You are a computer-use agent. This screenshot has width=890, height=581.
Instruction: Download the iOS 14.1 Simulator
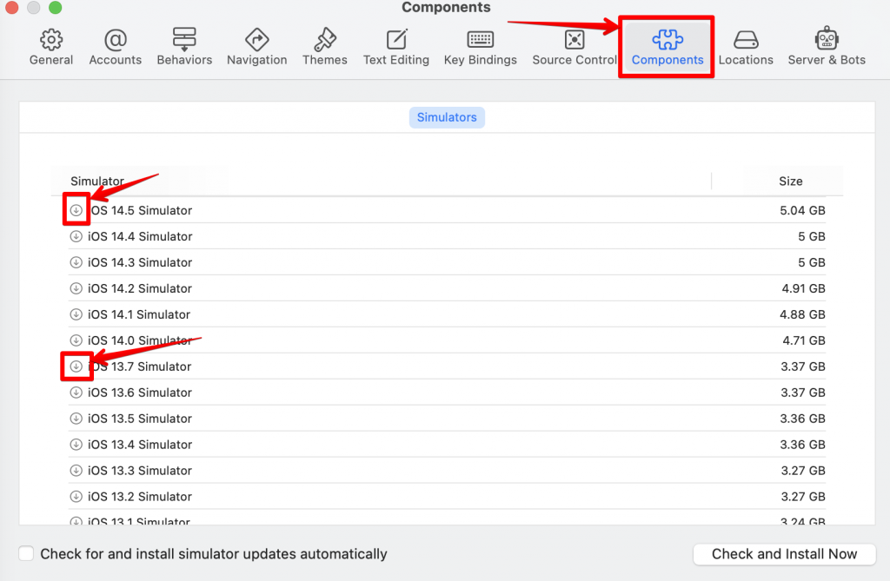[76, 315]
